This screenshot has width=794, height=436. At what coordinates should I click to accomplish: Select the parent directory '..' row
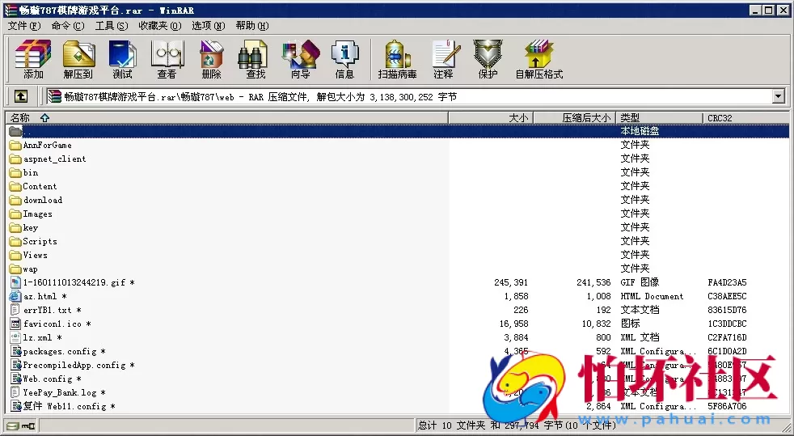[x=398, y=131]
